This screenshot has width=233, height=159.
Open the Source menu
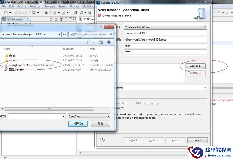(x=22, y=6)
